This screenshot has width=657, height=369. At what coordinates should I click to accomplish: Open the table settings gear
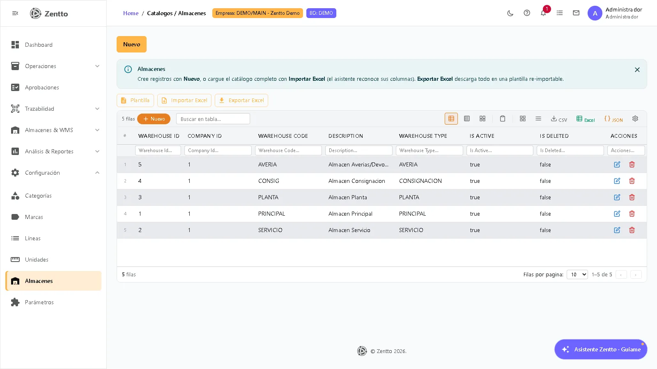click(635, 118)
